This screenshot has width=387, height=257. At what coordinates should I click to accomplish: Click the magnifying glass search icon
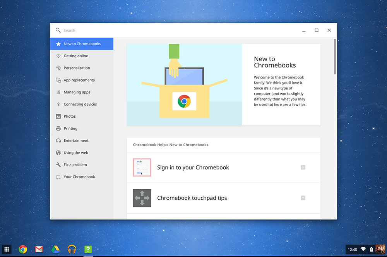(58, 30)
